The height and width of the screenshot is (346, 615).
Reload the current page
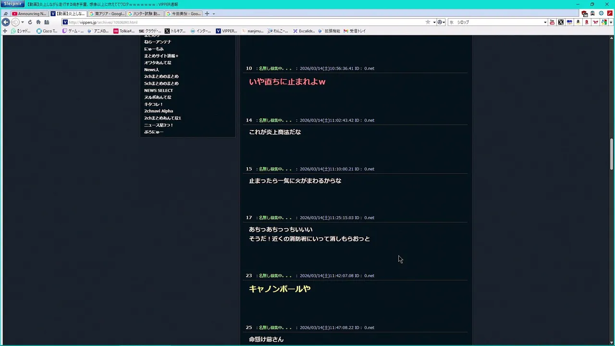point(30,22)
